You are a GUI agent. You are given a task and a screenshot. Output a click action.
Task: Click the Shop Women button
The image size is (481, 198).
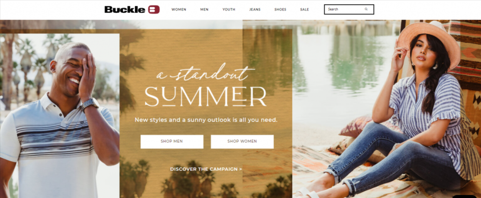tap(242, 141)
